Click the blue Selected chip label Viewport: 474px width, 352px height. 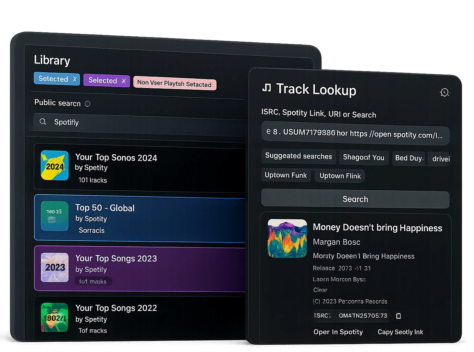(x=53, y=79)
